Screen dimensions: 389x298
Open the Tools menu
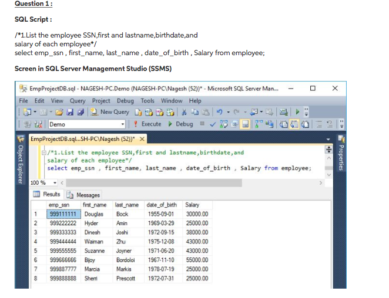(147, 101)
